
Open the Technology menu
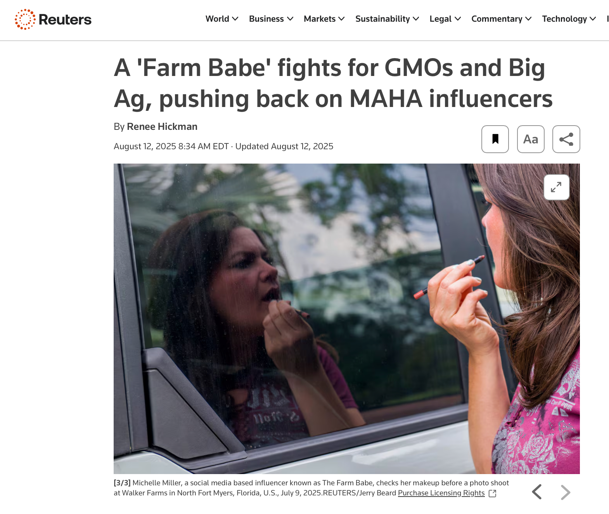(x=569, y=19)
